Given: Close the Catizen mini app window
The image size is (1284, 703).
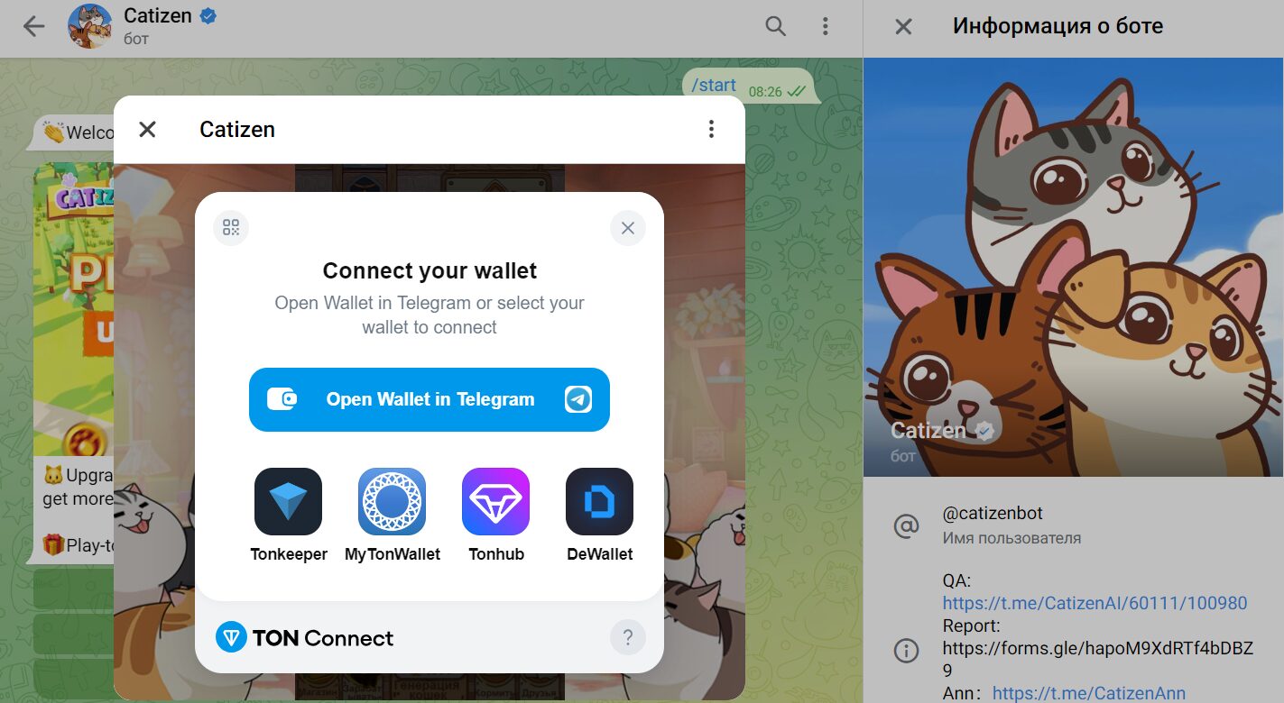Looking at the screenshot, I should (147, 129).
